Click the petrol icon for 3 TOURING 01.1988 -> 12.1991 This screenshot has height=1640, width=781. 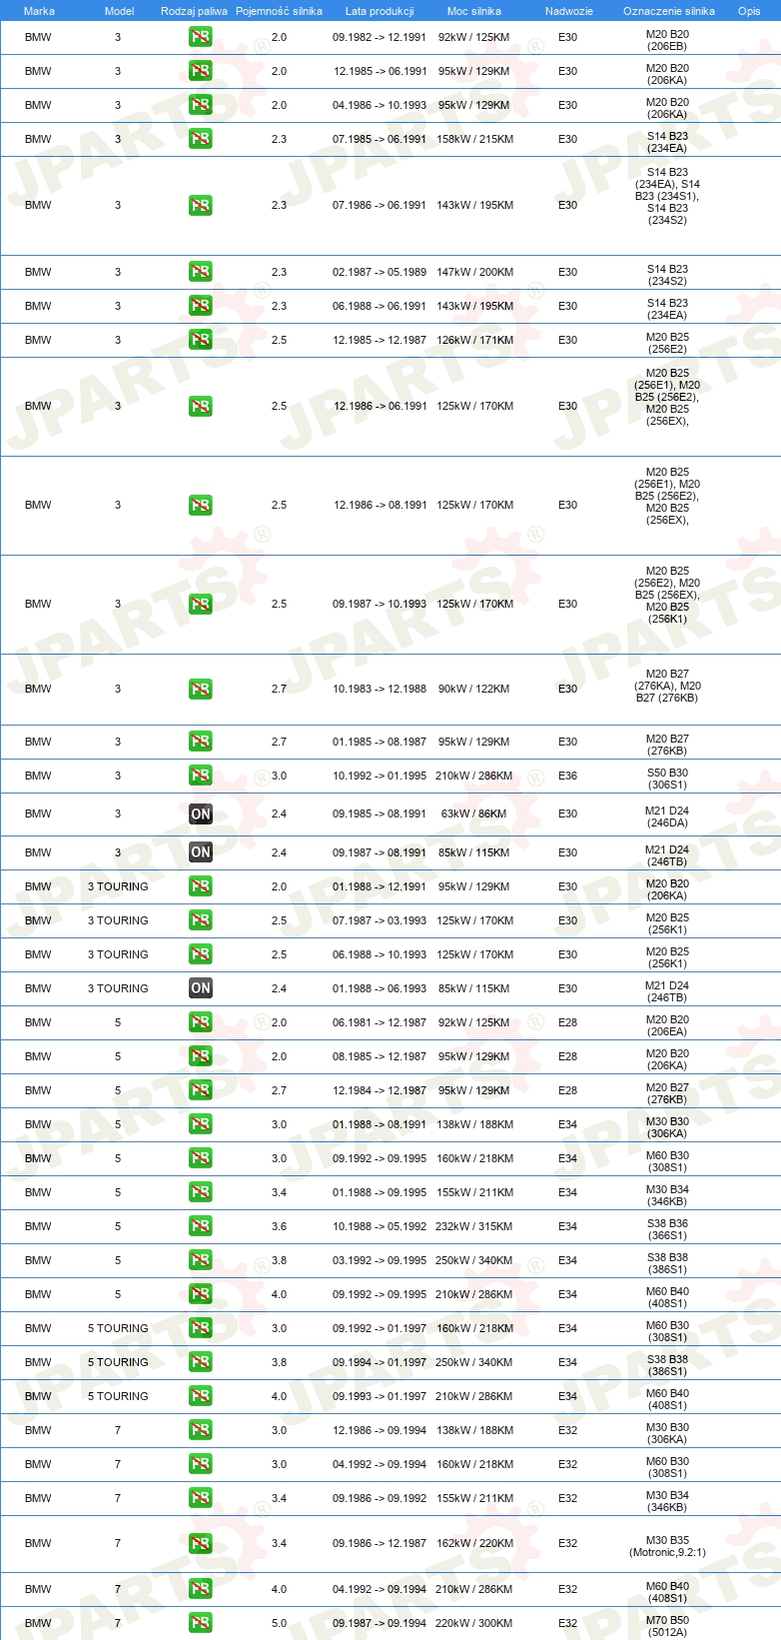click(x=201, y=886)
